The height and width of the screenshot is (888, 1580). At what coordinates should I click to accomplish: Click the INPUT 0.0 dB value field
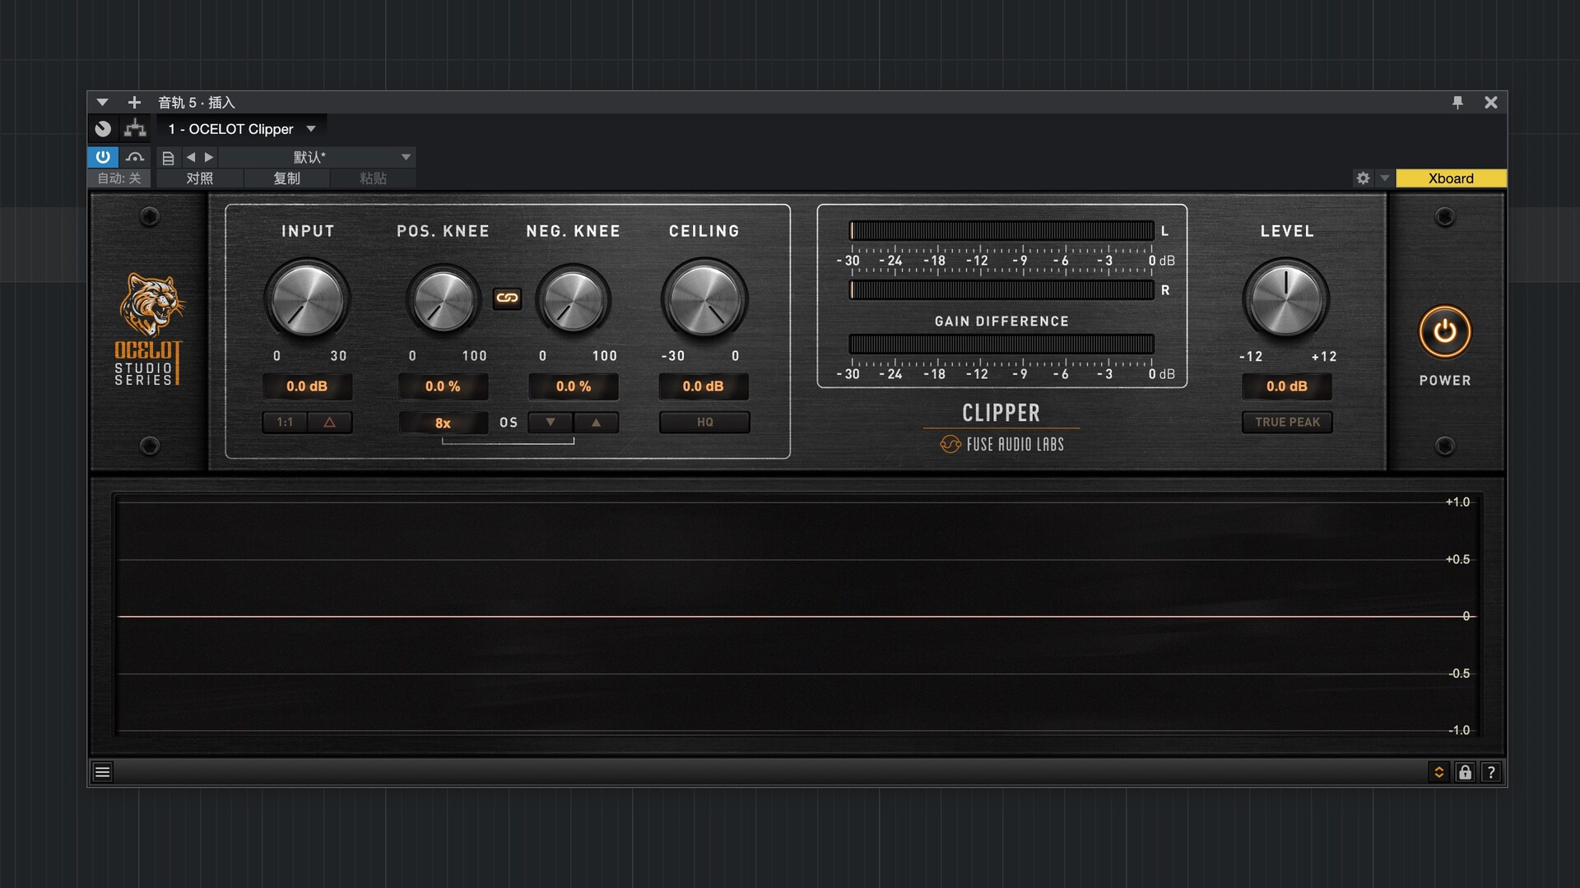coord(307,386)
